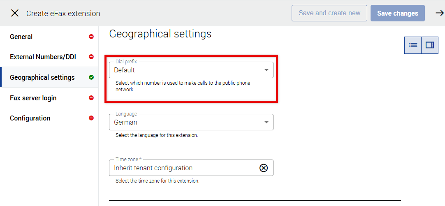The height and width of the screenshot is (206, 445).
Task: Click the right arrow icon in header
Action: pyautogui.click(x=439, y=13)
